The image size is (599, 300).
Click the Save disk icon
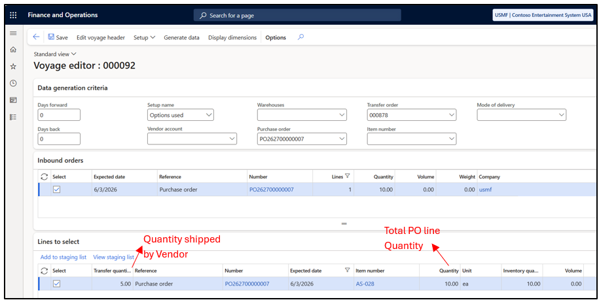[51, 37]
